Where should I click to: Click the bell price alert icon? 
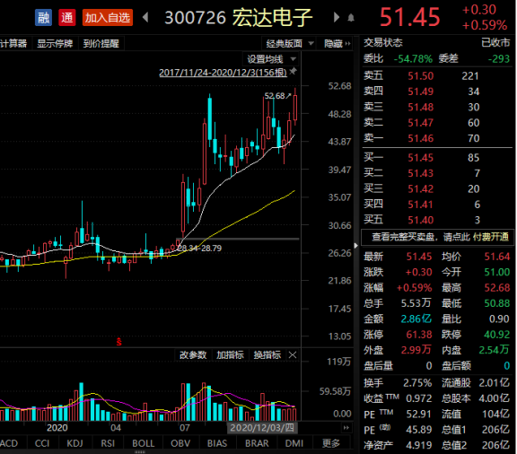(x=351, y=18)
